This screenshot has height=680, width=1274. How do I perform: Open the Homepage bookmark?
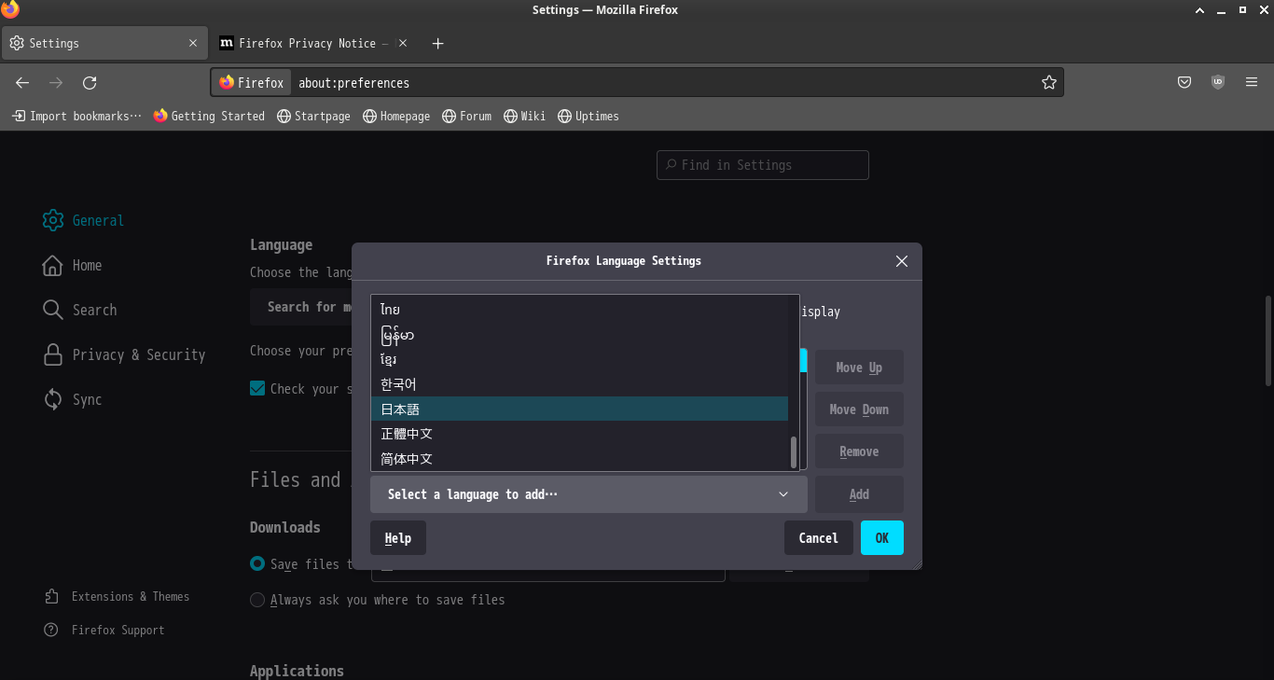(x=396, y=116)
